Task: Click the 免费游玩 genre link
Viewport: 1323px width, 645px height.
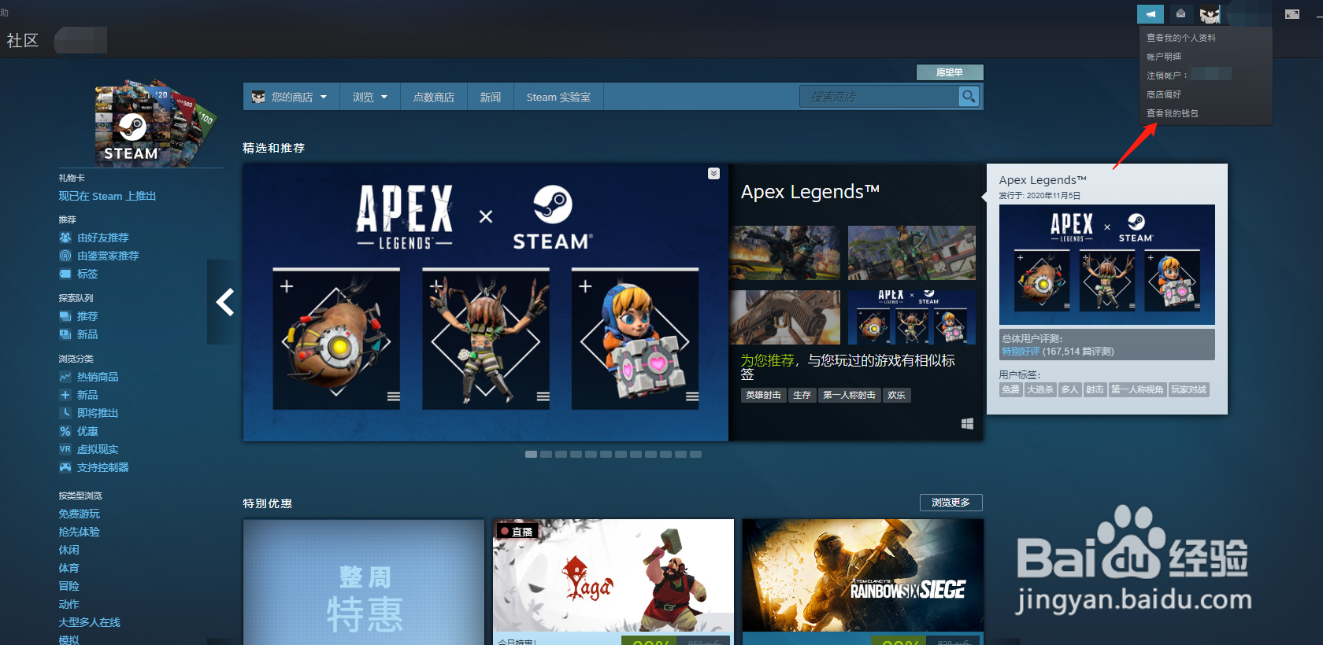Action: 79,514
